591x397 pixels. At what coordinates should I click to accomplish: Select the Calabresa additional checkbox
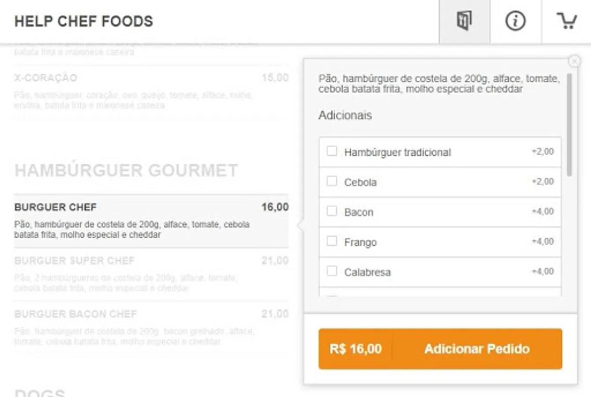click(x=332, y=271)
